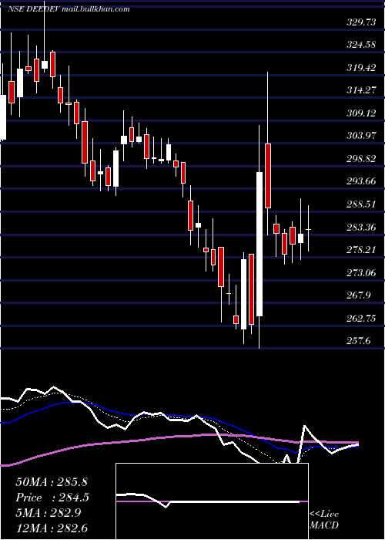Click the large red candle after the spike
385x540 pixels.
coord(268,176)
